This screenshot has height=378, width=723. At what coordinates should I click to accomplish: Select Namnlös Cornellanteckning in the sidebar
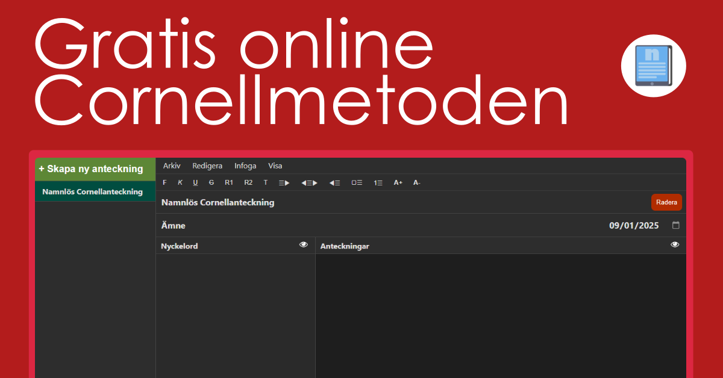(95, 192)
